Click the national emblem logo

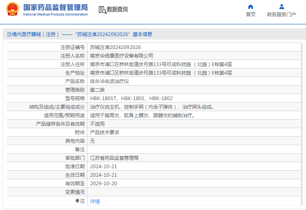point(13,9)
